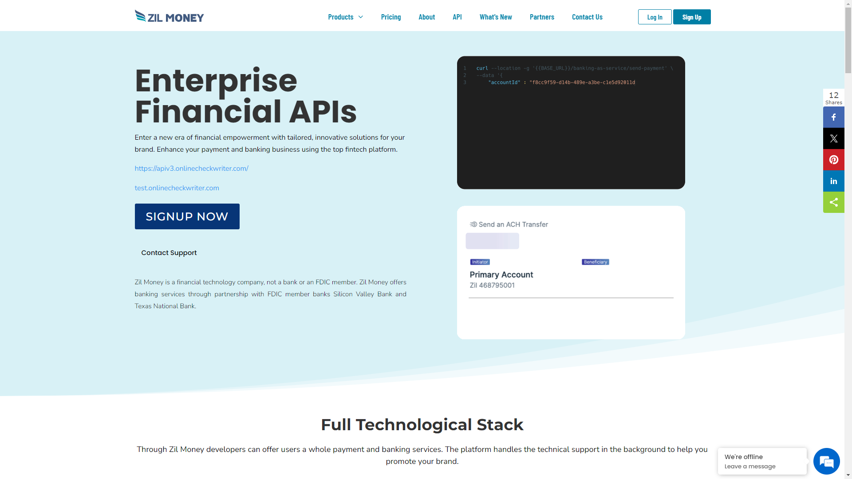
Task: Open test.onlinecheckwriter.com link
Action: pos(177,188)
